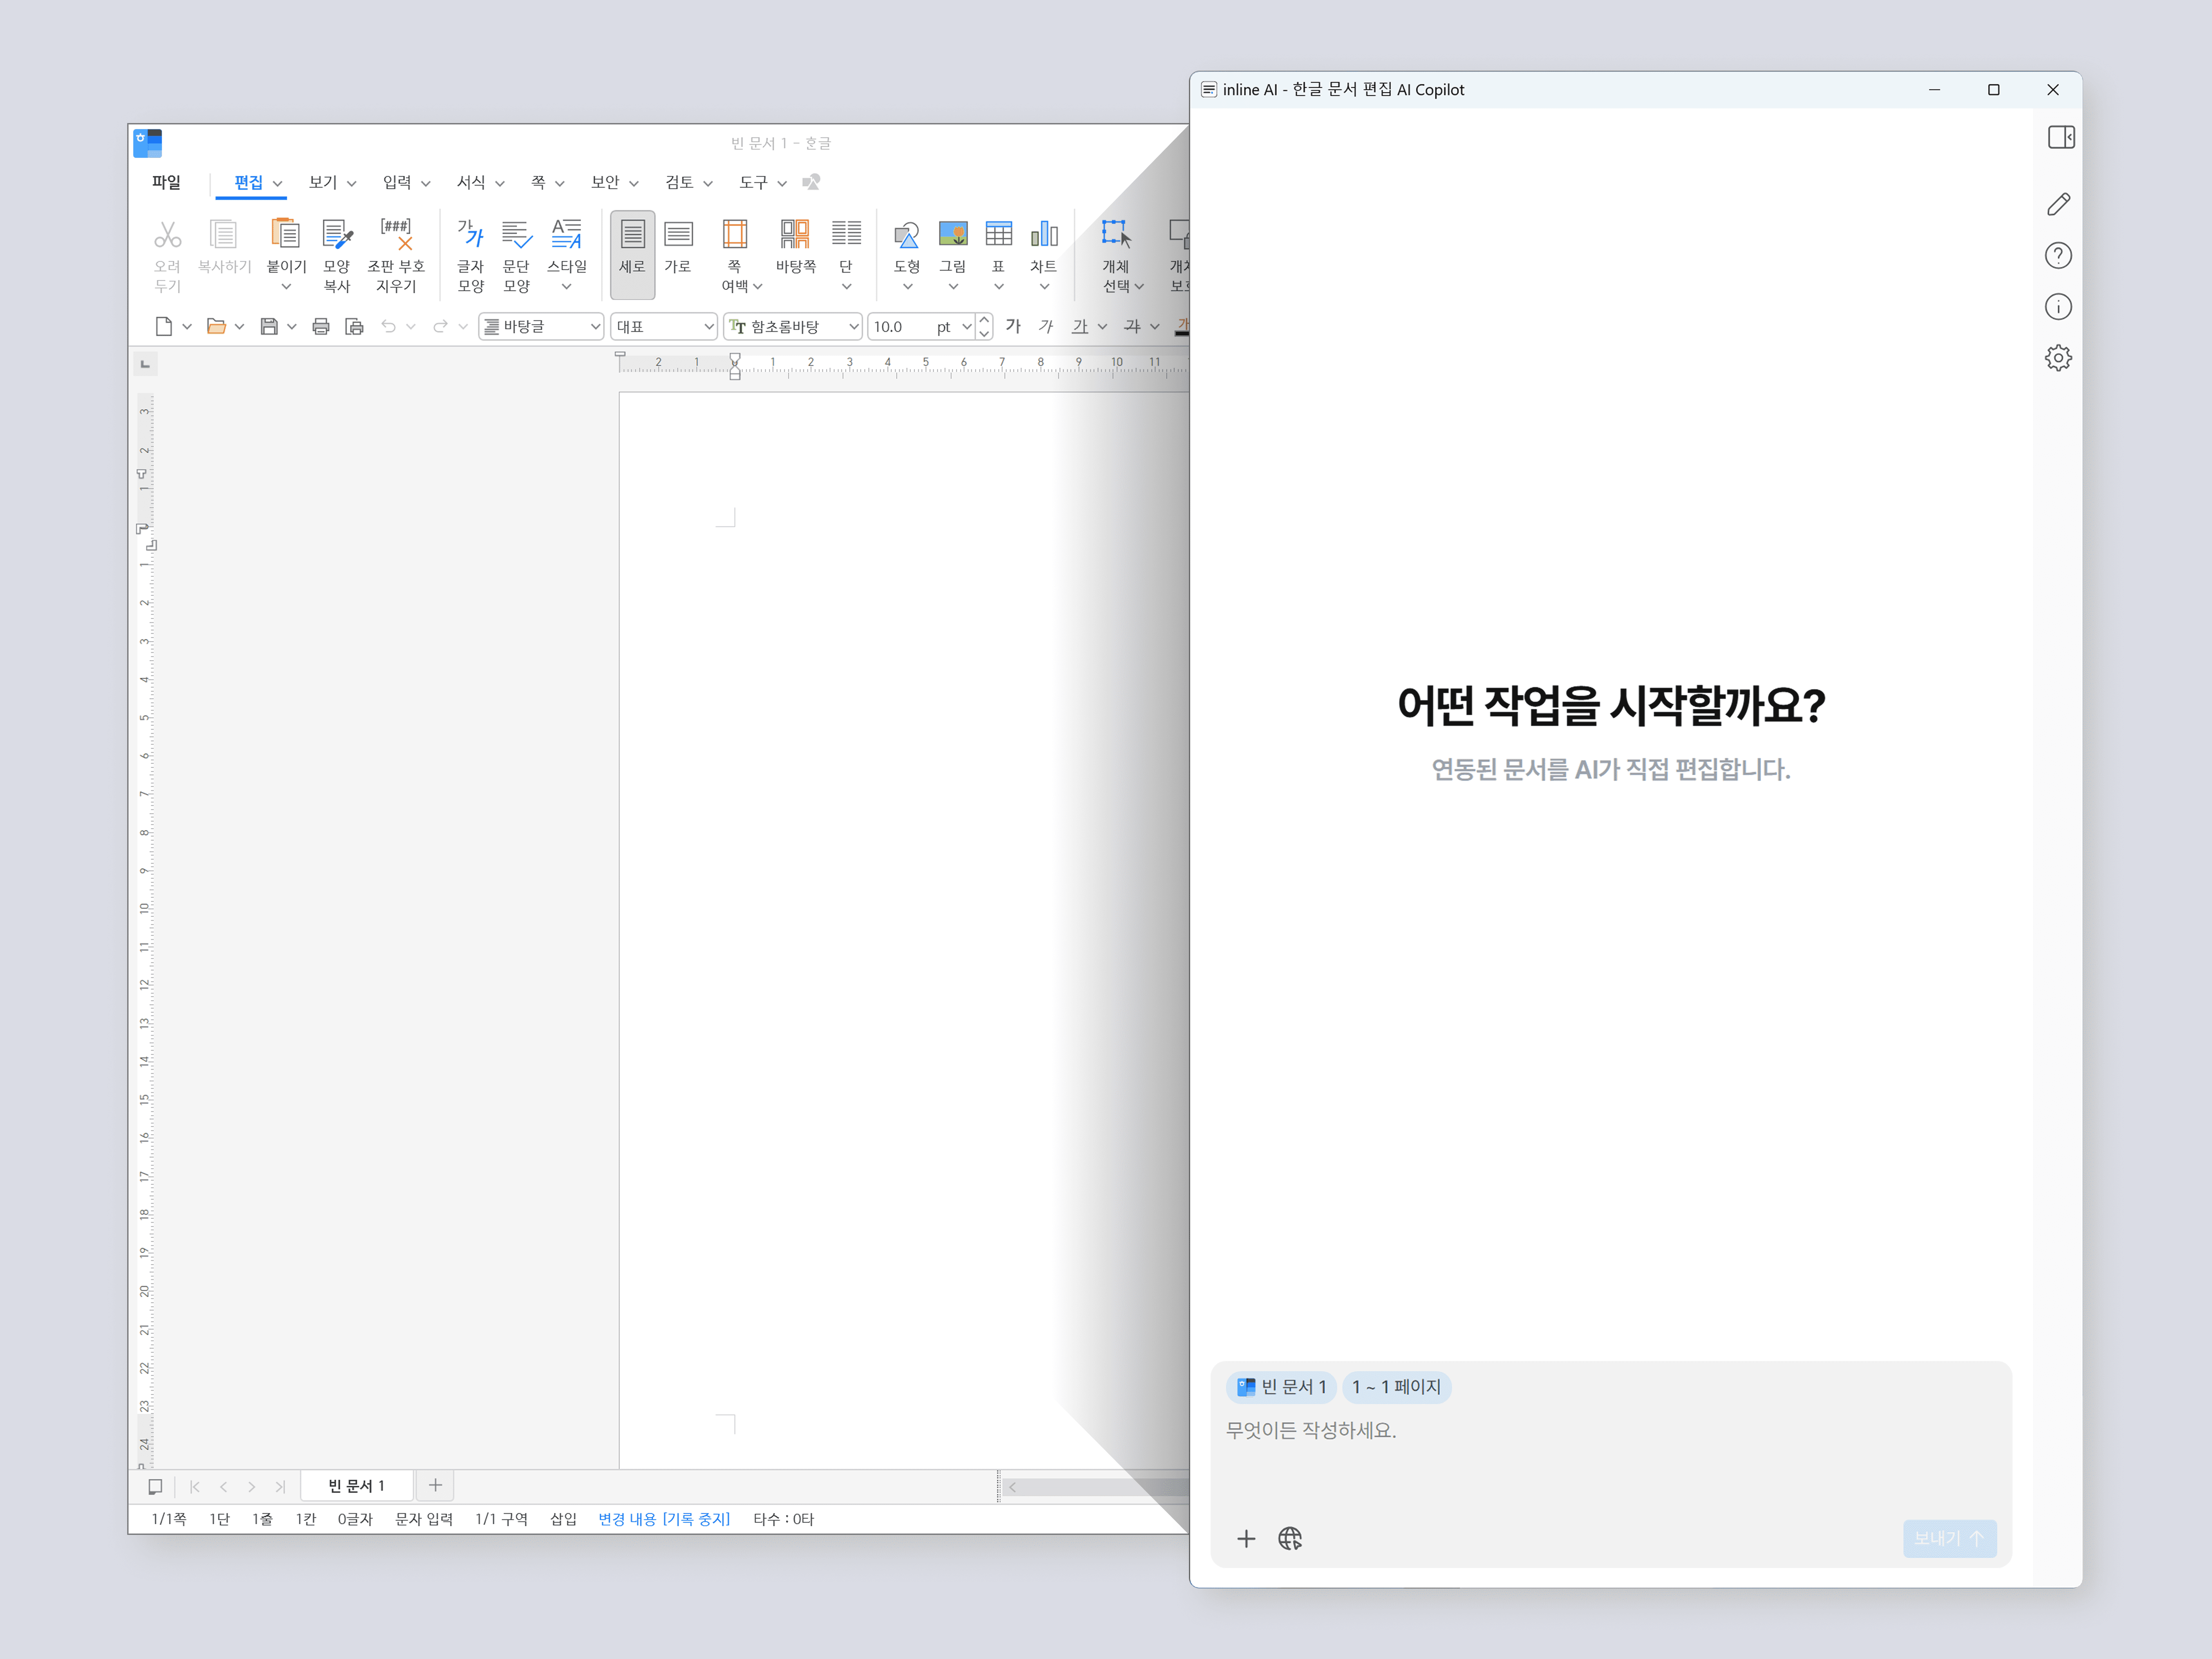Click the Columns (단) icon

pos(846,234)
